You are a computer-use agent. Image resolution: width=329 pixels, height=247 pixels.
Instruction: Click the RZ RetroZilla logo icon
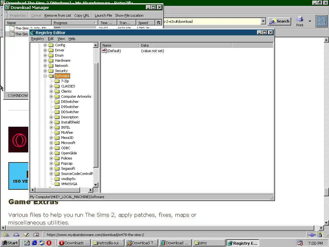(321, 21)
